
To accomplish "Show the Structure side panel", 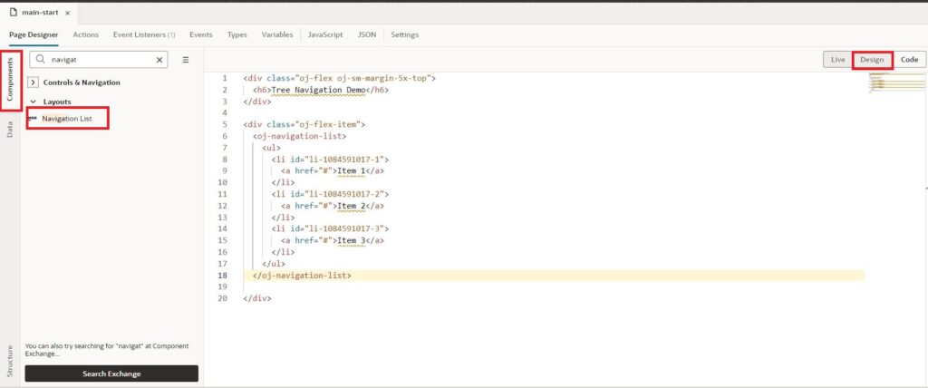I will point(10,360).
